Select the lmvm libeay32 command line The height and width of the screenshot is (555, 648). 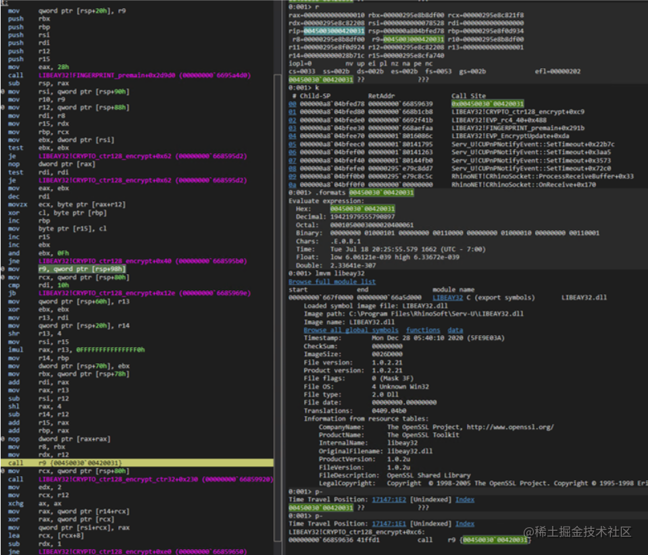(x=326, y=273)
